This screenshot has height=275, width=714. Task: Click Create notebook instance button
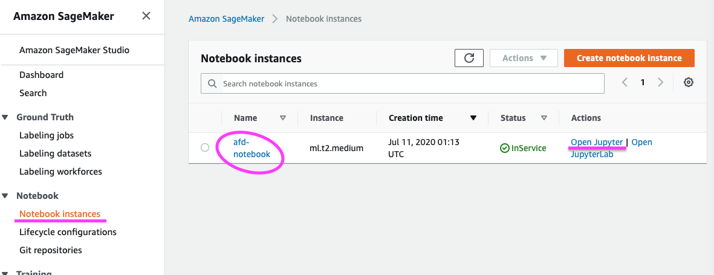pos(629,58)
